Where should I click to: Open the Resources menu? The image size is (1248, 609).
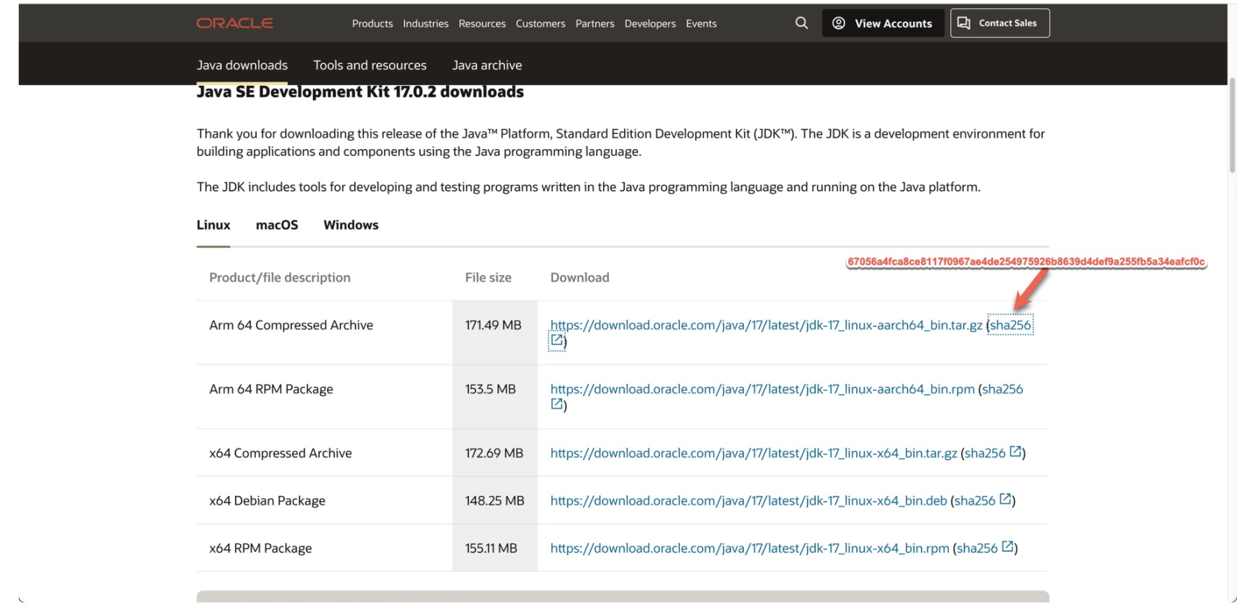(482, 24)
